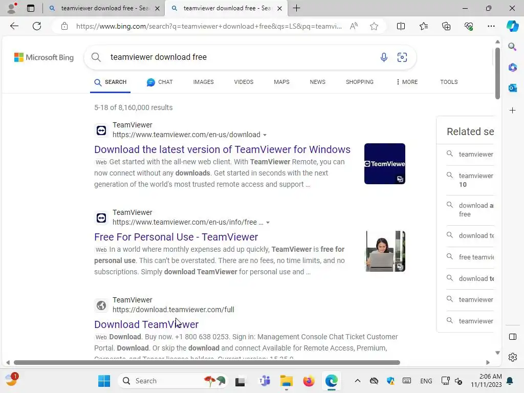This screenshot has width=524, height=393.
Task: Open tab actions menu icon
Action: pos(31,8)
